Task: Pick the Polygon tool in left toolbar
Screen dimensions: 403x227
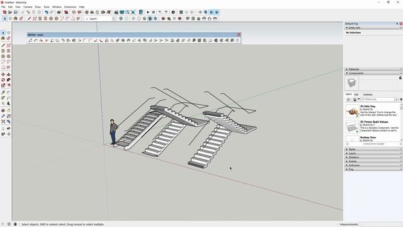Action: (x=8, y=56)
